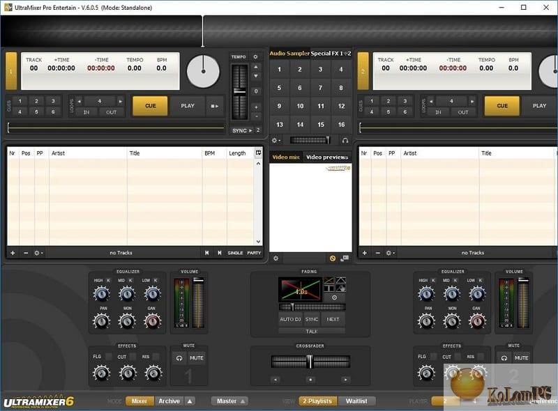Click deck 1 headphone pre-listen button
This screenshot has width=558, height=411.
179,358
